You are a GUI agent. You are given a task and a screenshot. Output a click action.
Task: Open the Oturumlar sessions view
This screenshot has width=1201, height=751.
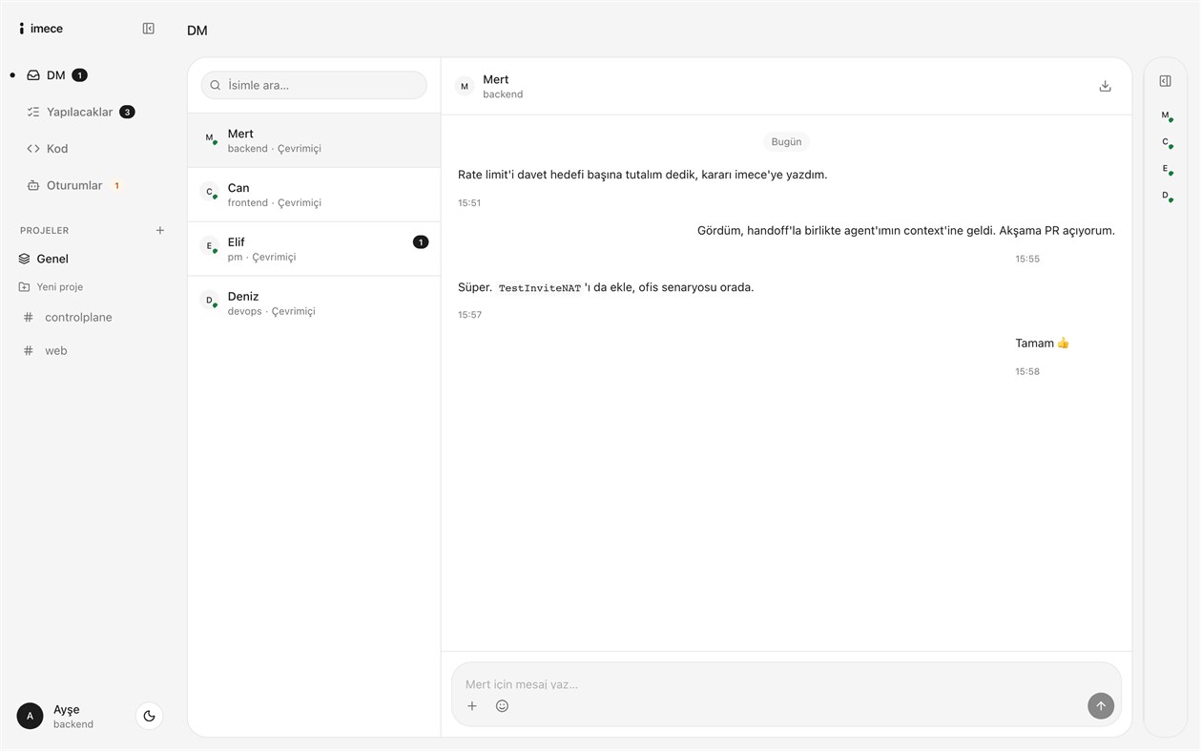click(74, 185)
